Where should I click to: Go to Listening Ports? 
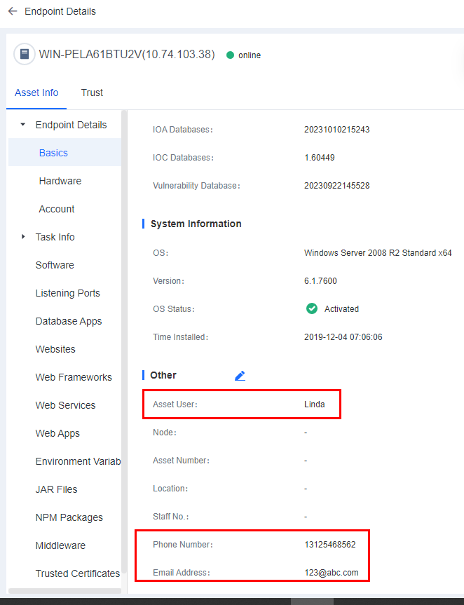point(68,293)
